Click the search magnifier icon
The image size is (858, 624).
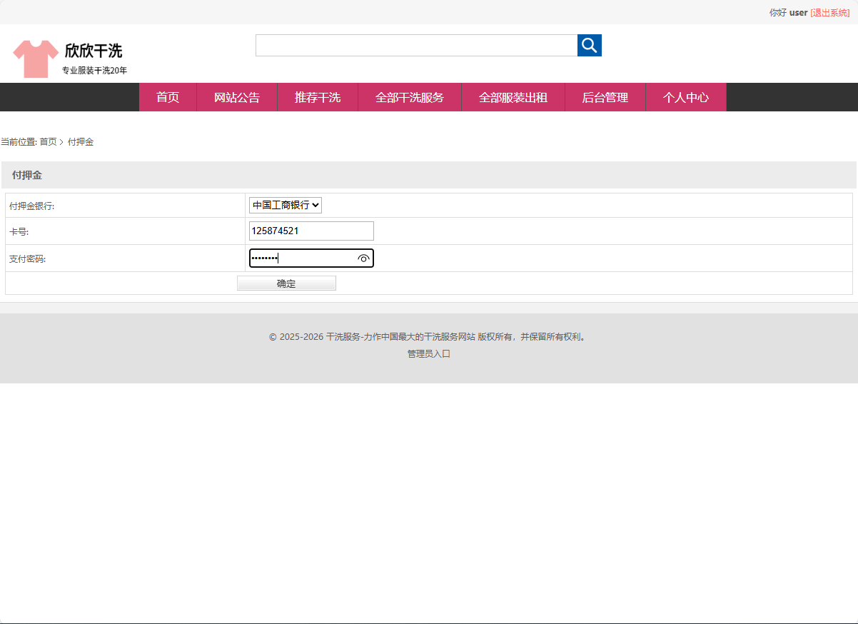pos(589,45)
